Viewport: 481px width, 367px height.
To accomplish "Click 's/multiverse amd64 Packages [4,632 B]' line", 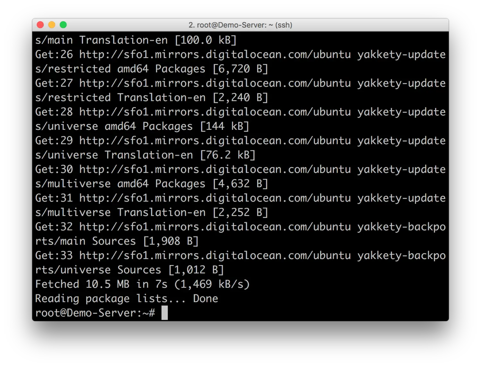I will pos(152,184).
